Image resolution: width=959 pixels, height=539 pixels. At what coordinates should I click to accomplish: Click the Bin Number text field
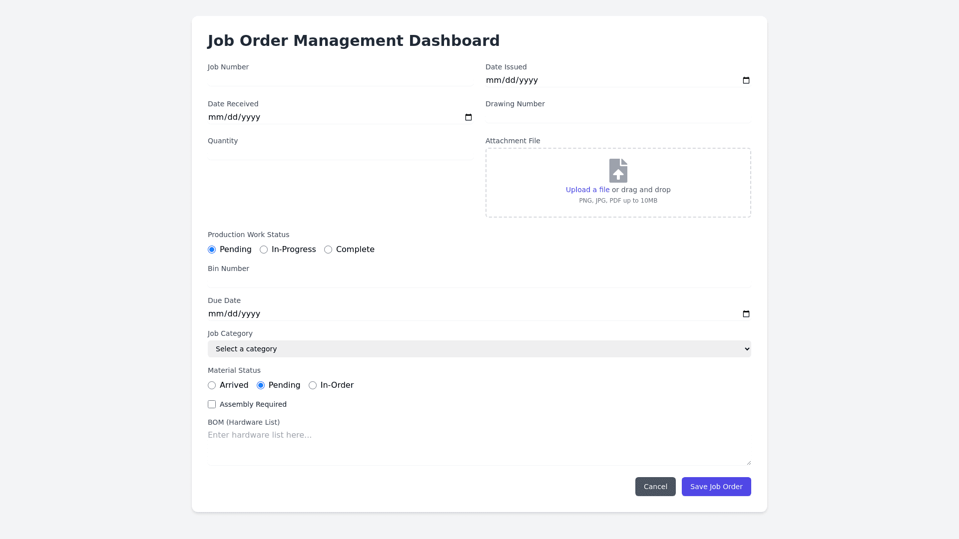(479, 281)
